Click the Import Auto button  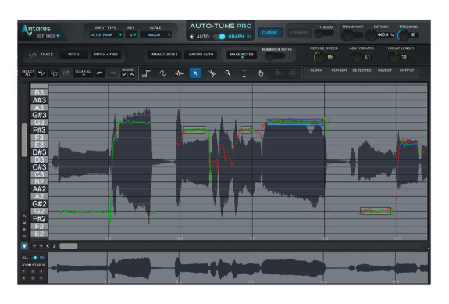tap(201, 55)
